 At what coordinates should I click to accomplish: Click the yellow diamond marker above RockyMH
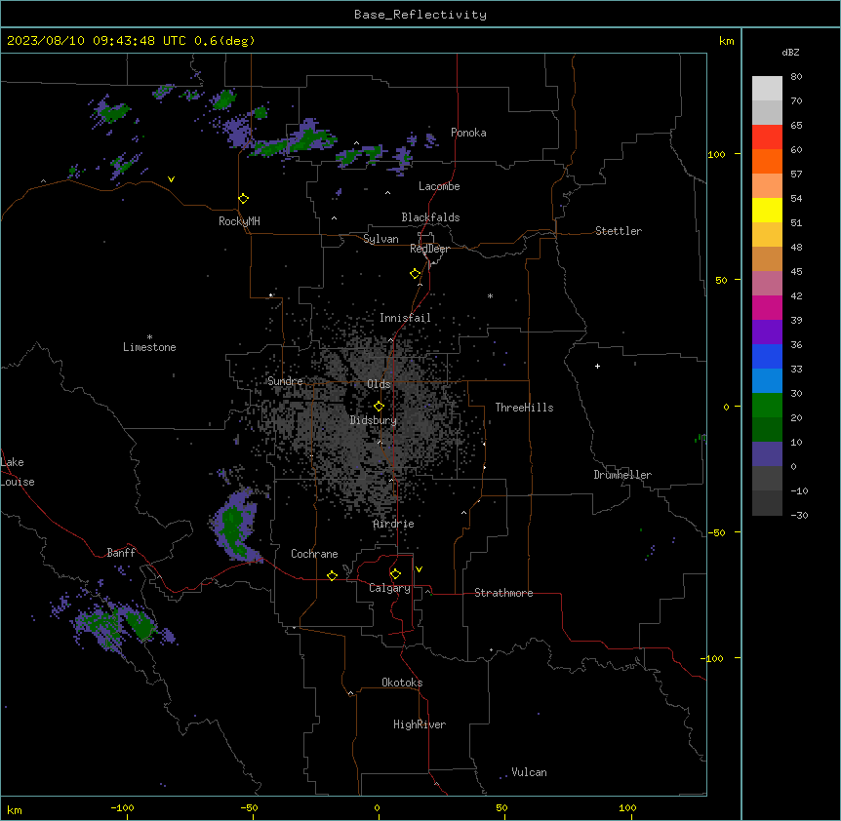[243, 199]
